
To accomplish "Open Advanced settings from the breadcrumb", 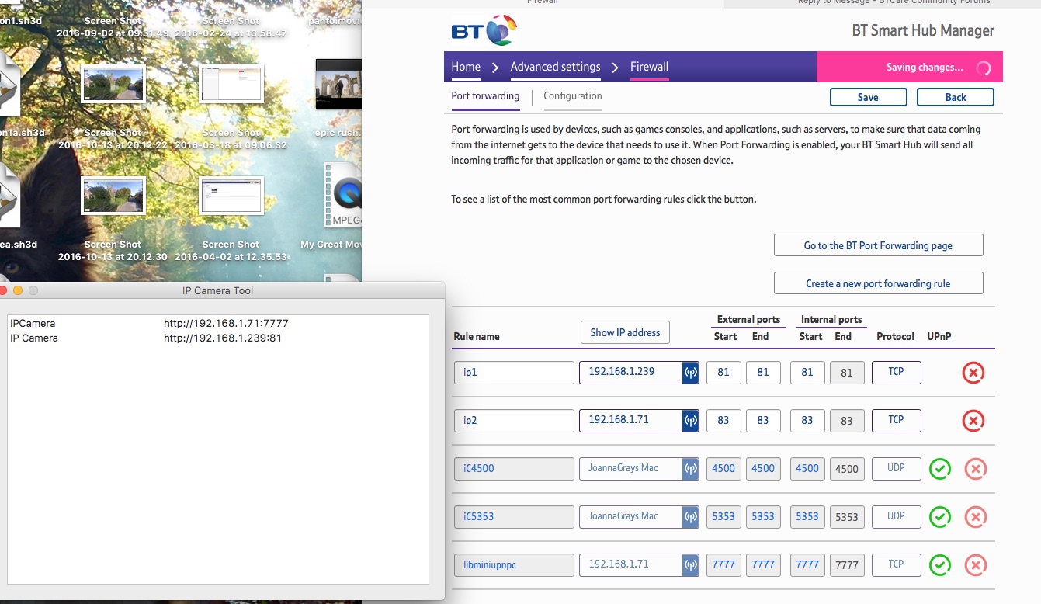I will (554, 67).
